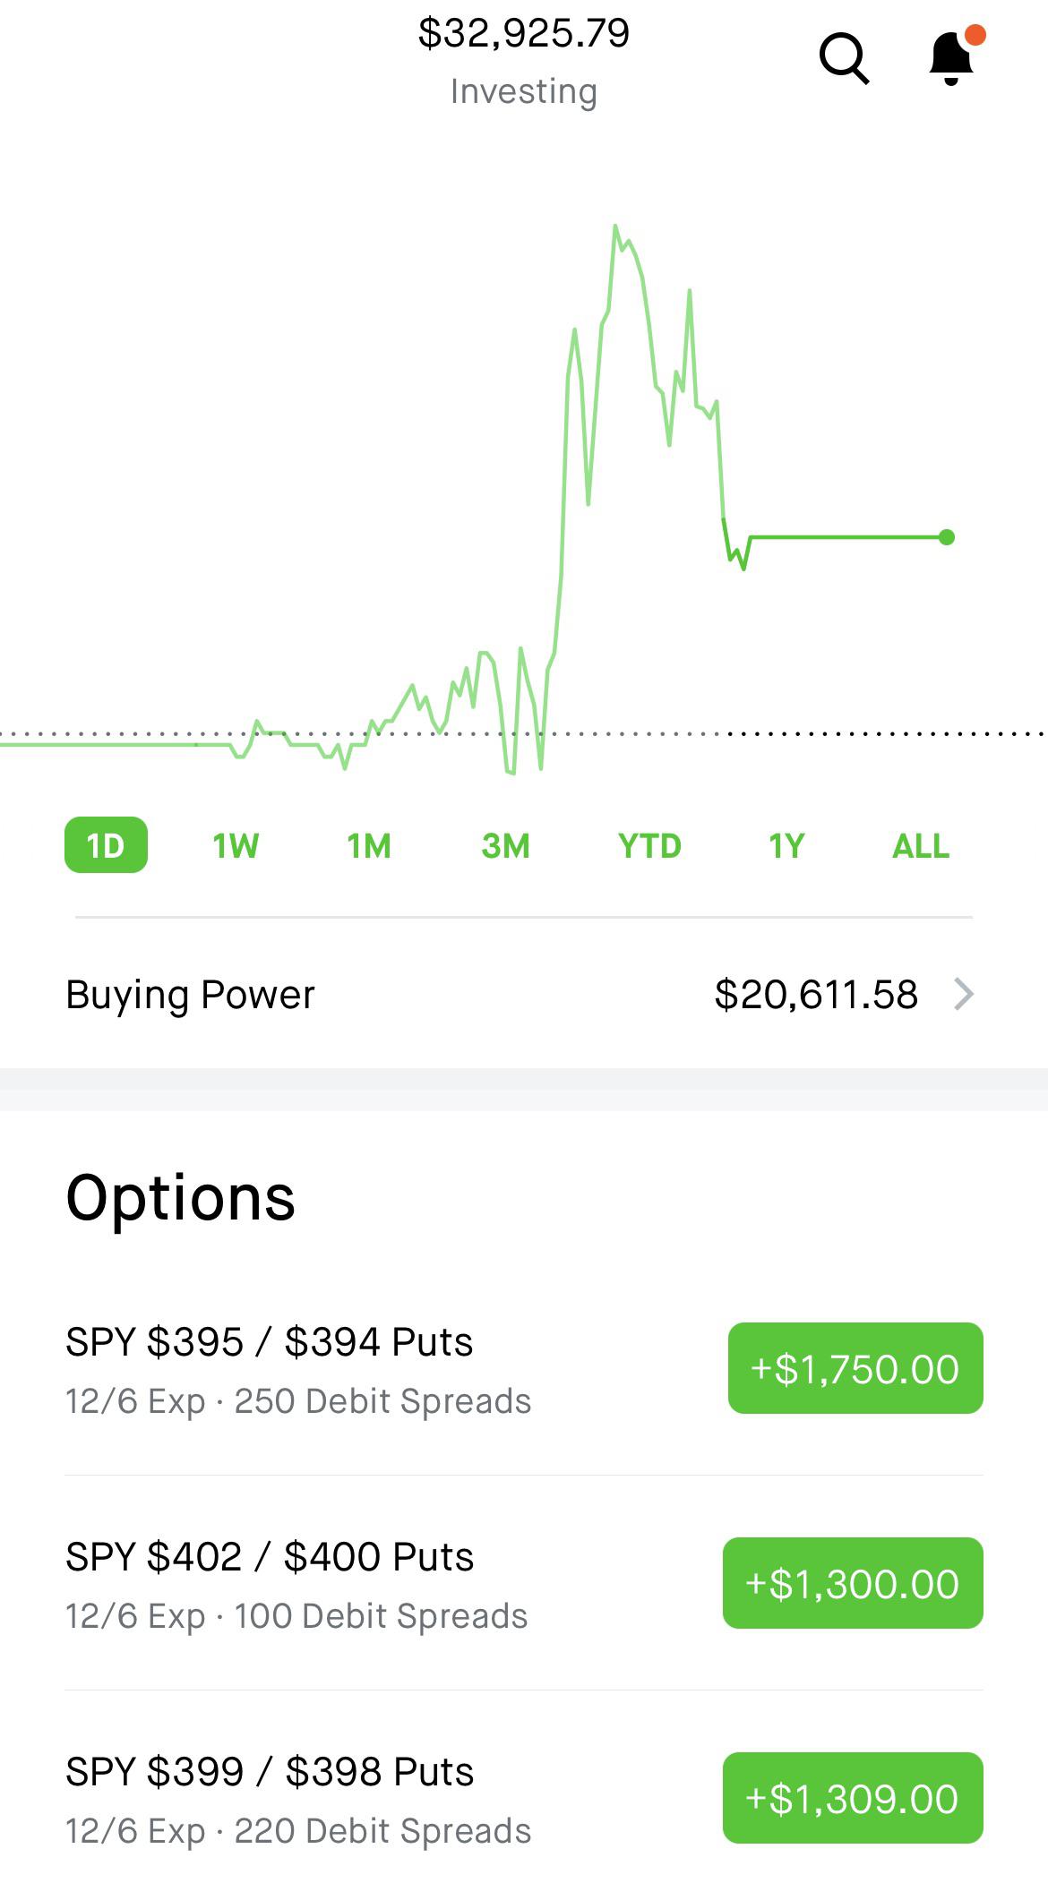Tap the notifications bell icon
1048x1900 pixels.
tap(951, 59)
